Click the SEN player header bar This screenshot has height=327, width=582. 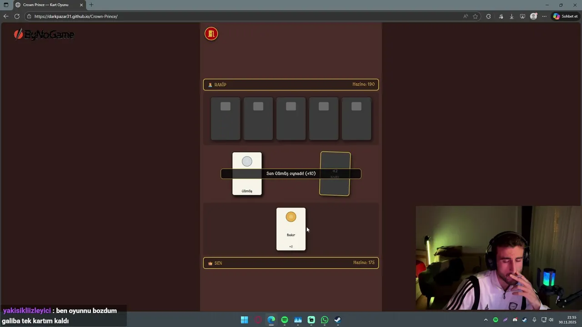tap(291, 263)
